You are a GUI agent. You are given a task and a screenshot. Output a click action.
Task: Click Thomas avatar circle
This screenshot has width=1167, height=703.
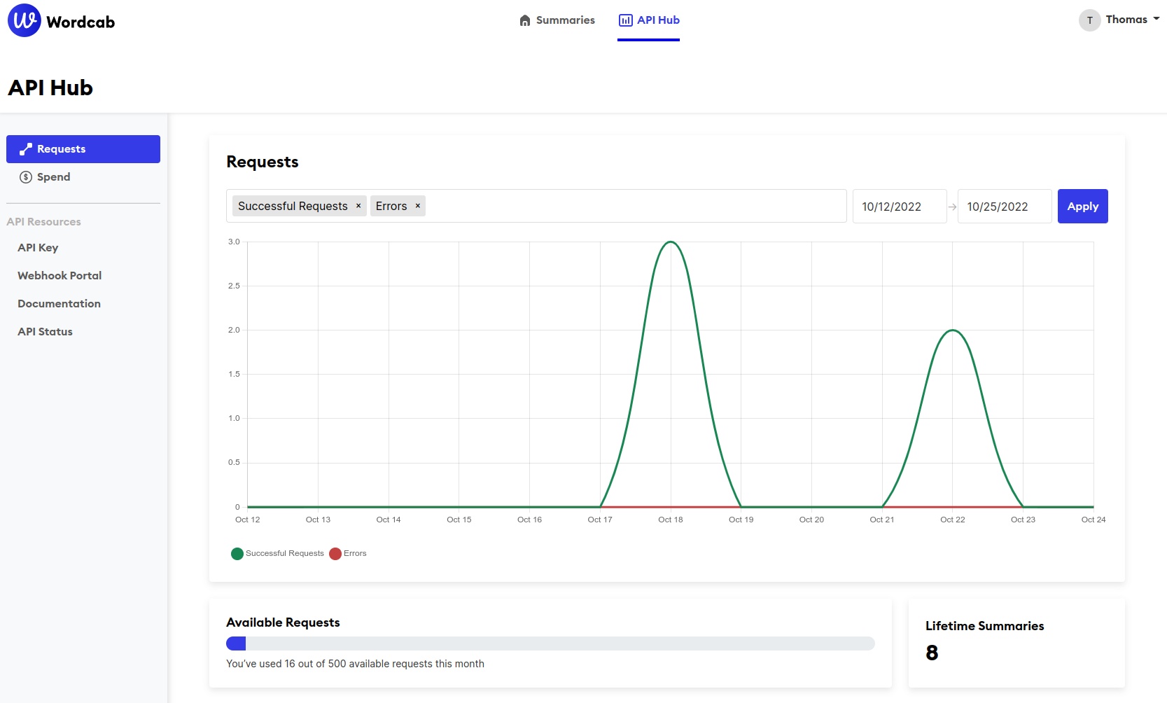pos(1089,20)
